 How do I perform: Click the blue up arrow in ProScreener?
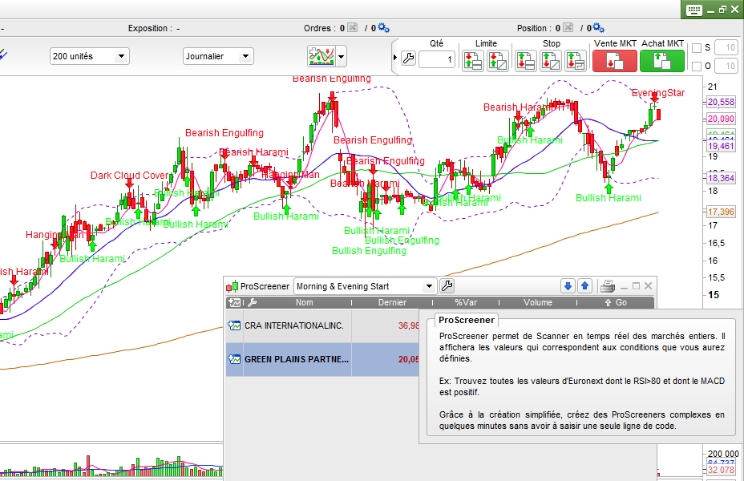tap(585, 286)
